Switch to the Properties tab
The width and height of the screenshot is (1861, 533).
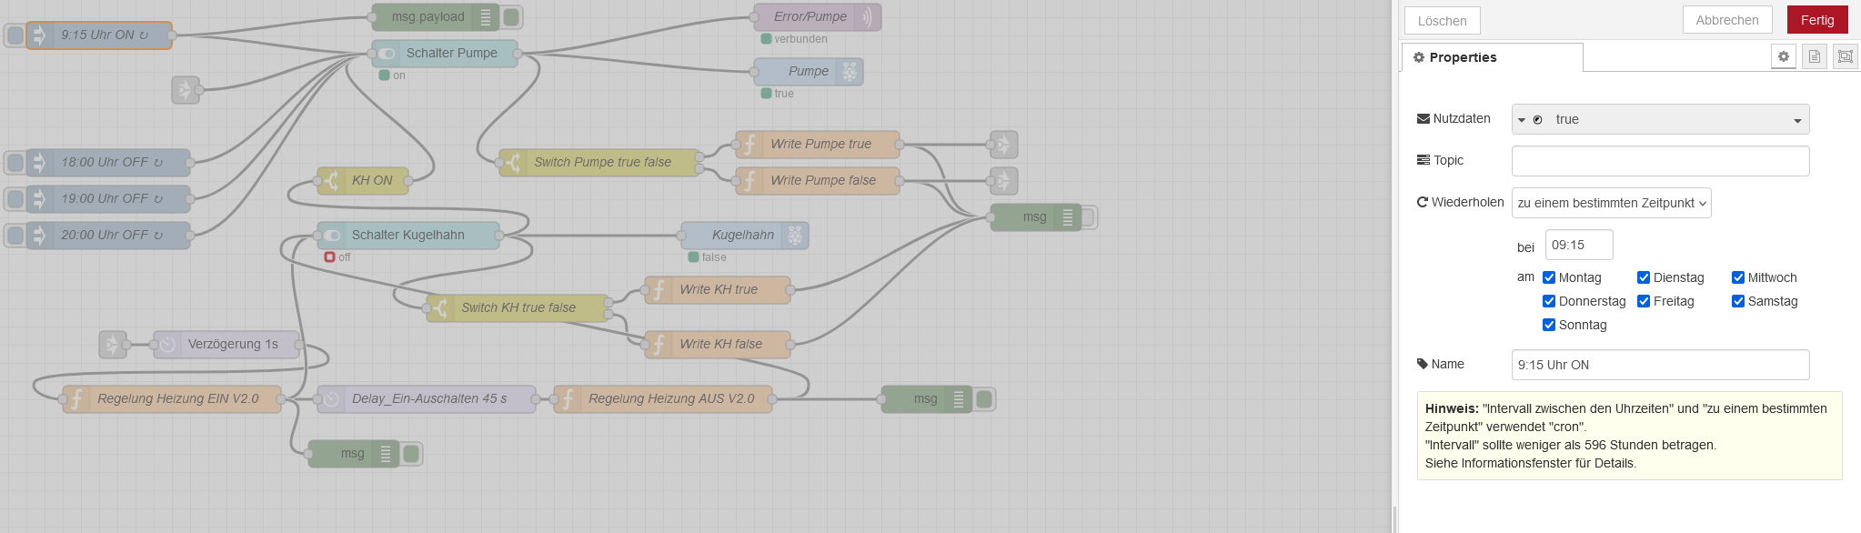(1492, 57)
